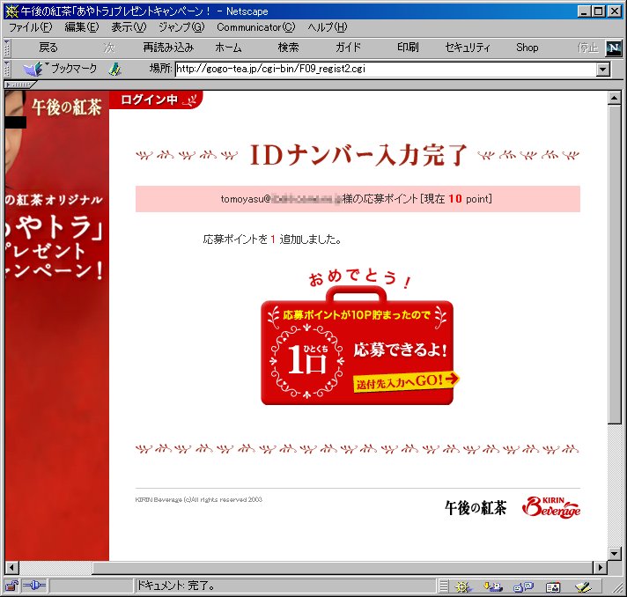Open the Composer pen component icon
The height and width of the screenshot is (597, 627).
(x=584, y=586)
